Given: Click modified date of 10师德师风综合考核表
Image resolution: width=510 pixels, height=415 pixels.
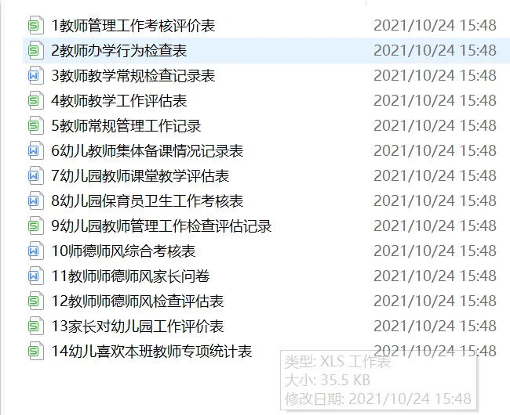Looking at the screenshot, I should [435, 251].
